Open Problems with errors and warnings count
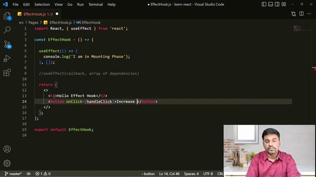The image size is (316, 177). tap(43, 174)
